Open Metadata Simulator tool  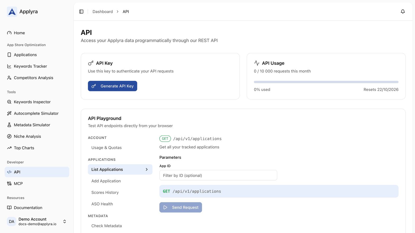(37, 125)
